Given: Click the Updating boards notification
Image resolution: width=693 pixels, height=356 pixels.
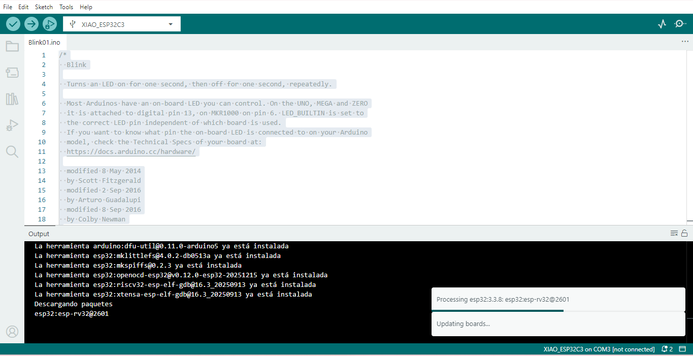Looking at the screenshot, I should (558, 323).
